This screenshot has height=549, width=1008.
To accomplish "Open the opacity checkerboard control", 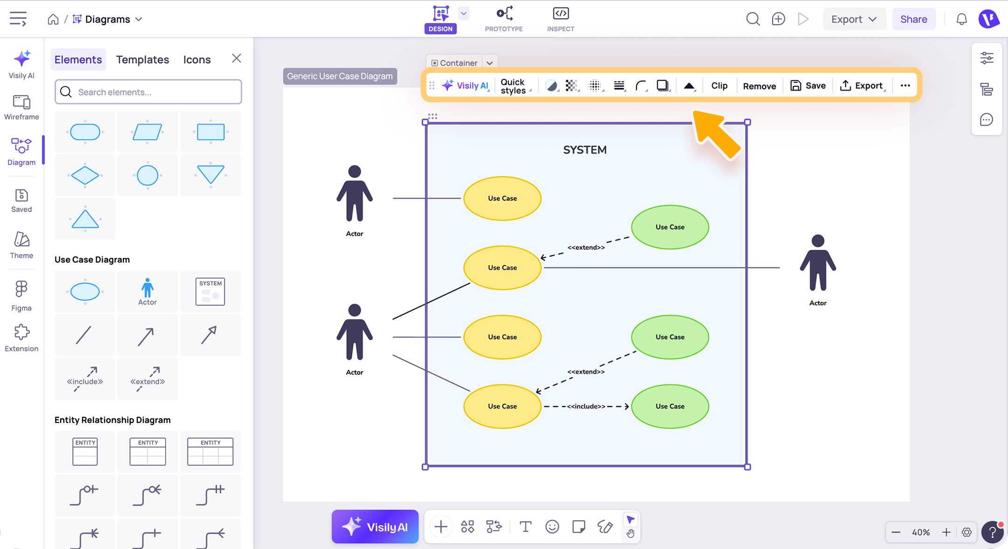I will [x=572, y=85].
